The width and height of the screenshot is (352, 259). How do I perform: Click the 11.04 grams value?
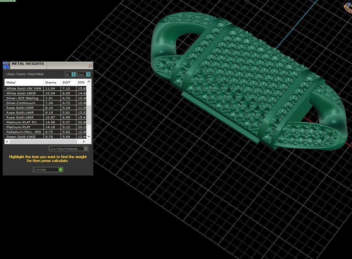[x=50, y=88]
